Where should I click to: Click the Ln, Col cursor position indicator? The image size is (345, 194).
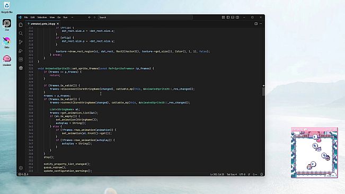[x=217, y=174]
